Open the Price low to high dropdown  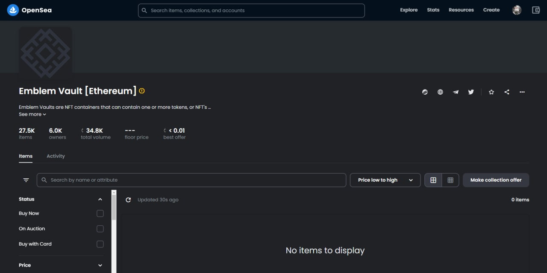click(385, 180)
